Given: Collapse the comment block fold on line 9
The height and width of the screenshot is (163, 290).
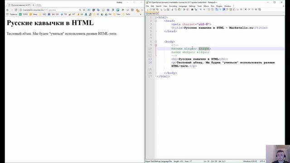Looking at the screenshot, I should [156, 45].
